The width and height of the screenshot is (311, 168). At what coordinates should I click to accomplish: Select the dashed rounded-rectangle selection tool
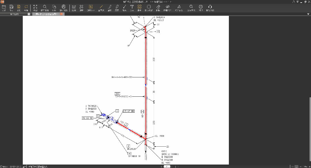(149, 7)
